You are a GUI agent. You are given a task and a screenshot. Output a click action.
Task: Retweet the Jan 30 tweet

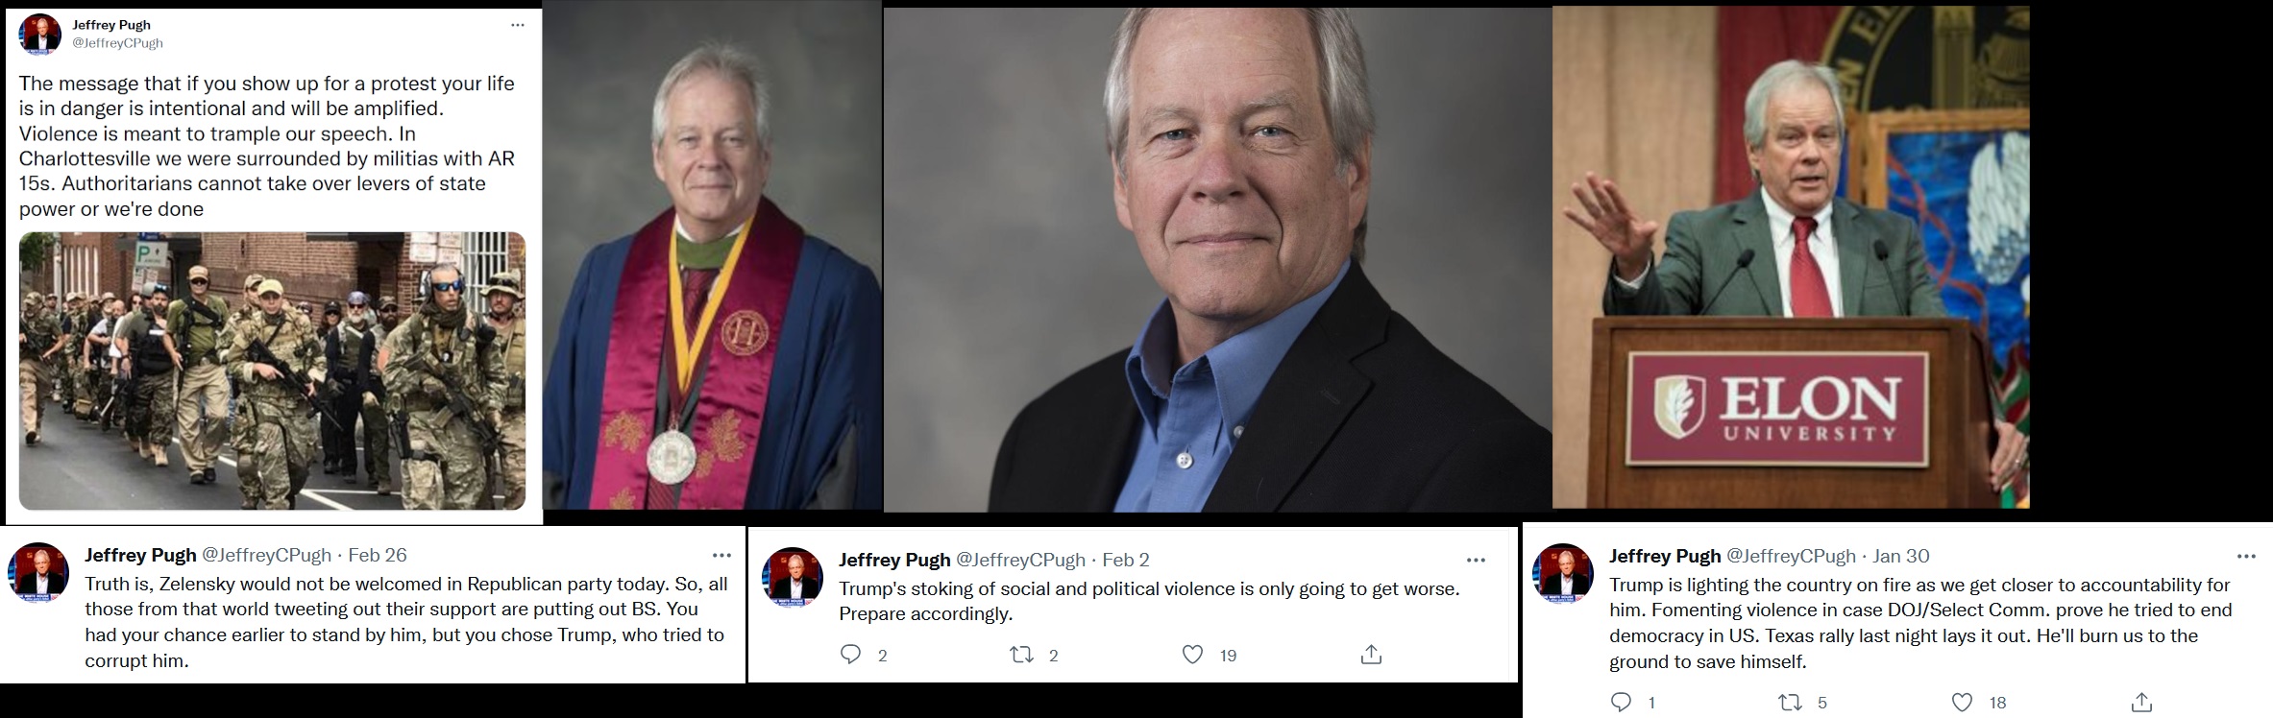click(1791, 703)
